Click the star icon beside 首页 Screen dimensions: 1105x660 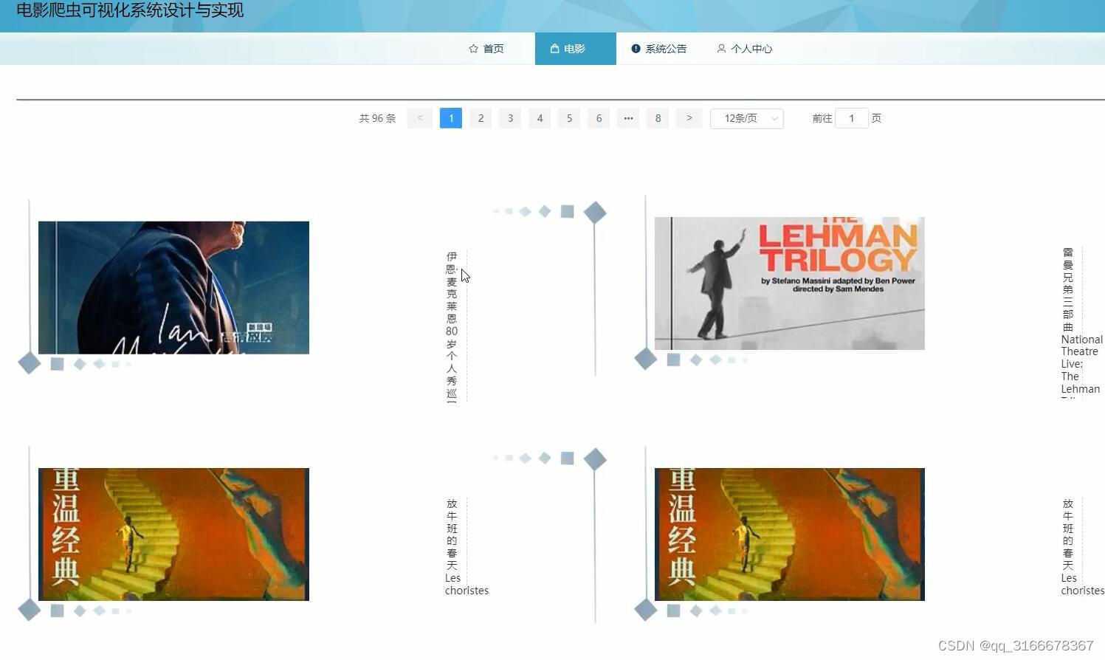(x=473, y=49)
